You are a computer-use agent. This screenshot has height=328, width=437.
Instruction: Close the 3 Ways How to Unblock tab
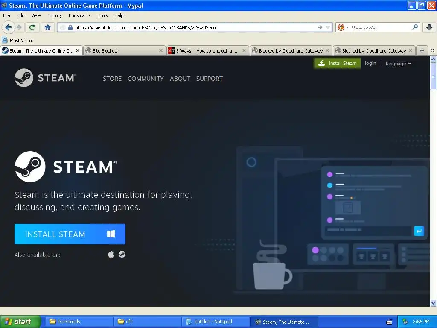pos(244,50)
